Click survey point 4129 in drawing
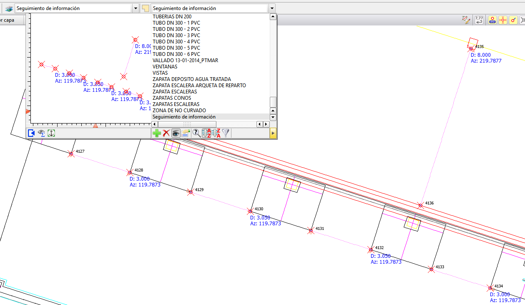The height and width of the screenshot is (305, 525). (191, 192)
